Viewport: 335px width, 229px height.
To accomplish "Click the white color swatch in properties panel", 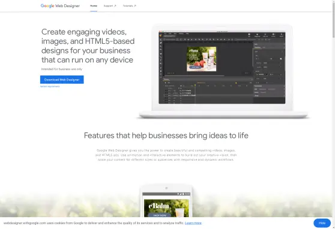I will point(280,59).
